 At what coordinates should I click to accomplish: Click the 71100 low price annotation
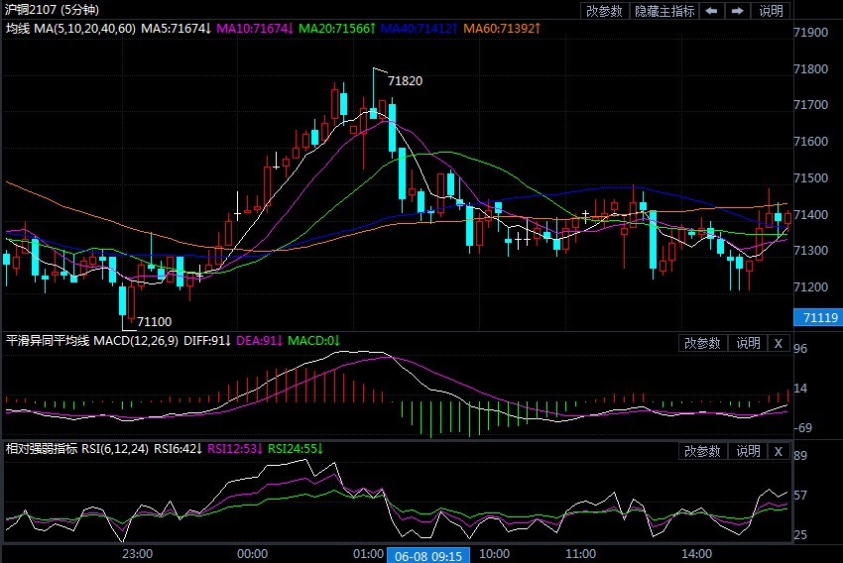[x=154, y=322]
